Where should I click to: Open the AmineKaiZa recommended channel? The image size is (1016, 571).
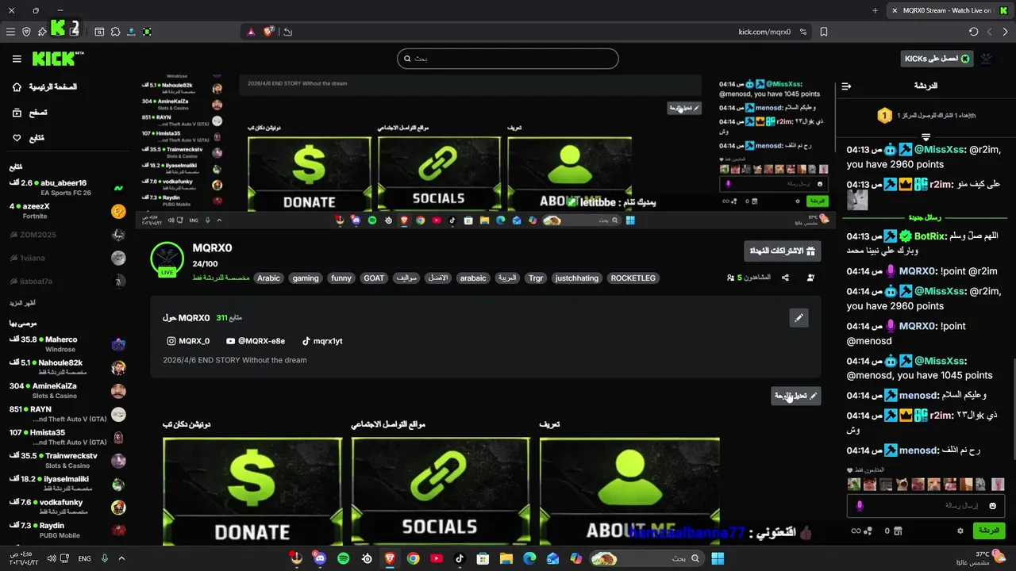67,390
